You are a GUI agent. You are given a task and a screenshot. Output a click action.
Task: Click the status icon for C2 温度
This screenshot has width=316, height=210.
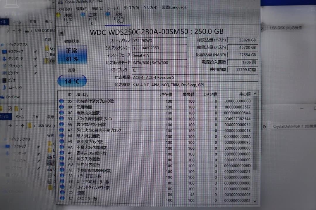62,192
